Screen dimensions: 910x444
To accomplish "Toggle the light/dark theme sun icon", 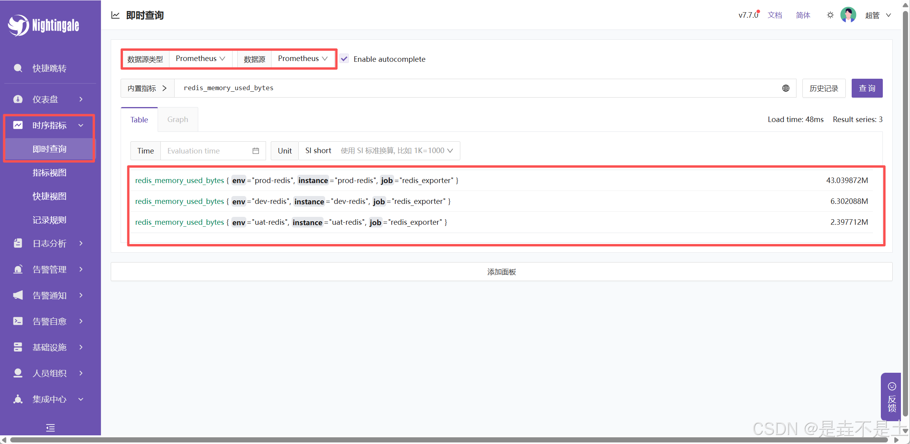I will [x=830, y=15].
